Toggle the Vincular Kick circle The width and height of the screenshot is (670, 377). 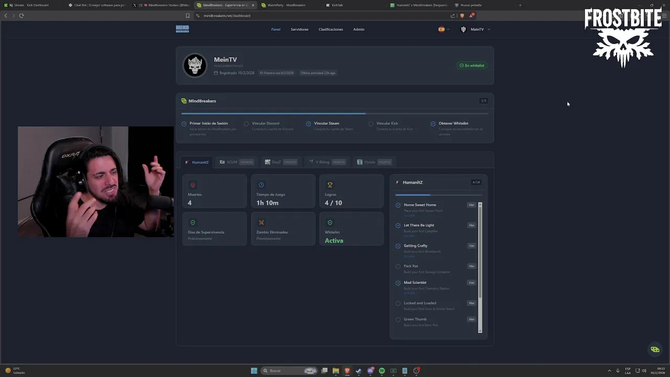pyautogui.click(x=371, y=124)
